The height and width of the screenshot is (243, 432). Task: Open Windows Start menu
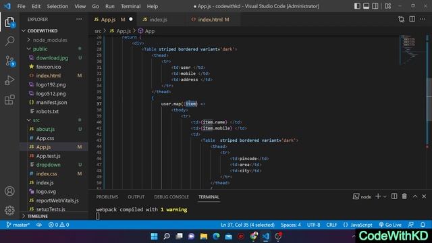(155, 236)
